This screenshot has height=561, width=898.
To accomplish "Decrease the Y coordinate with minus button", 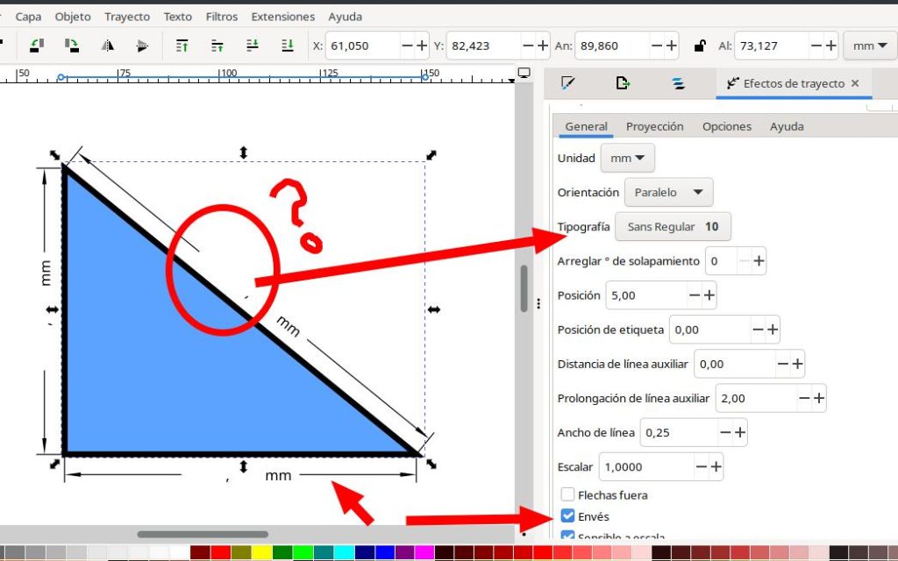I will [528, 46].
